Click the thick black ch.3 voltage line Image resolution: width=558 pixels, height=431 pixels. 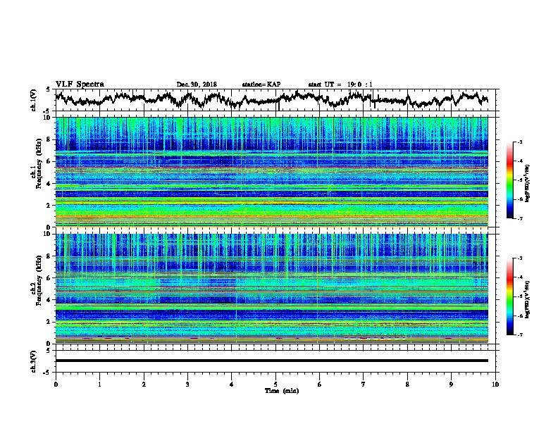coord(271,361)
